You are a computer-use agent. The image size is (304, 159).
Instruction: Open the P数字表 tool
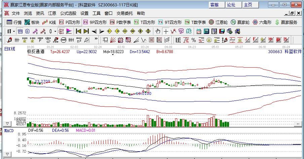pos(120,22)
